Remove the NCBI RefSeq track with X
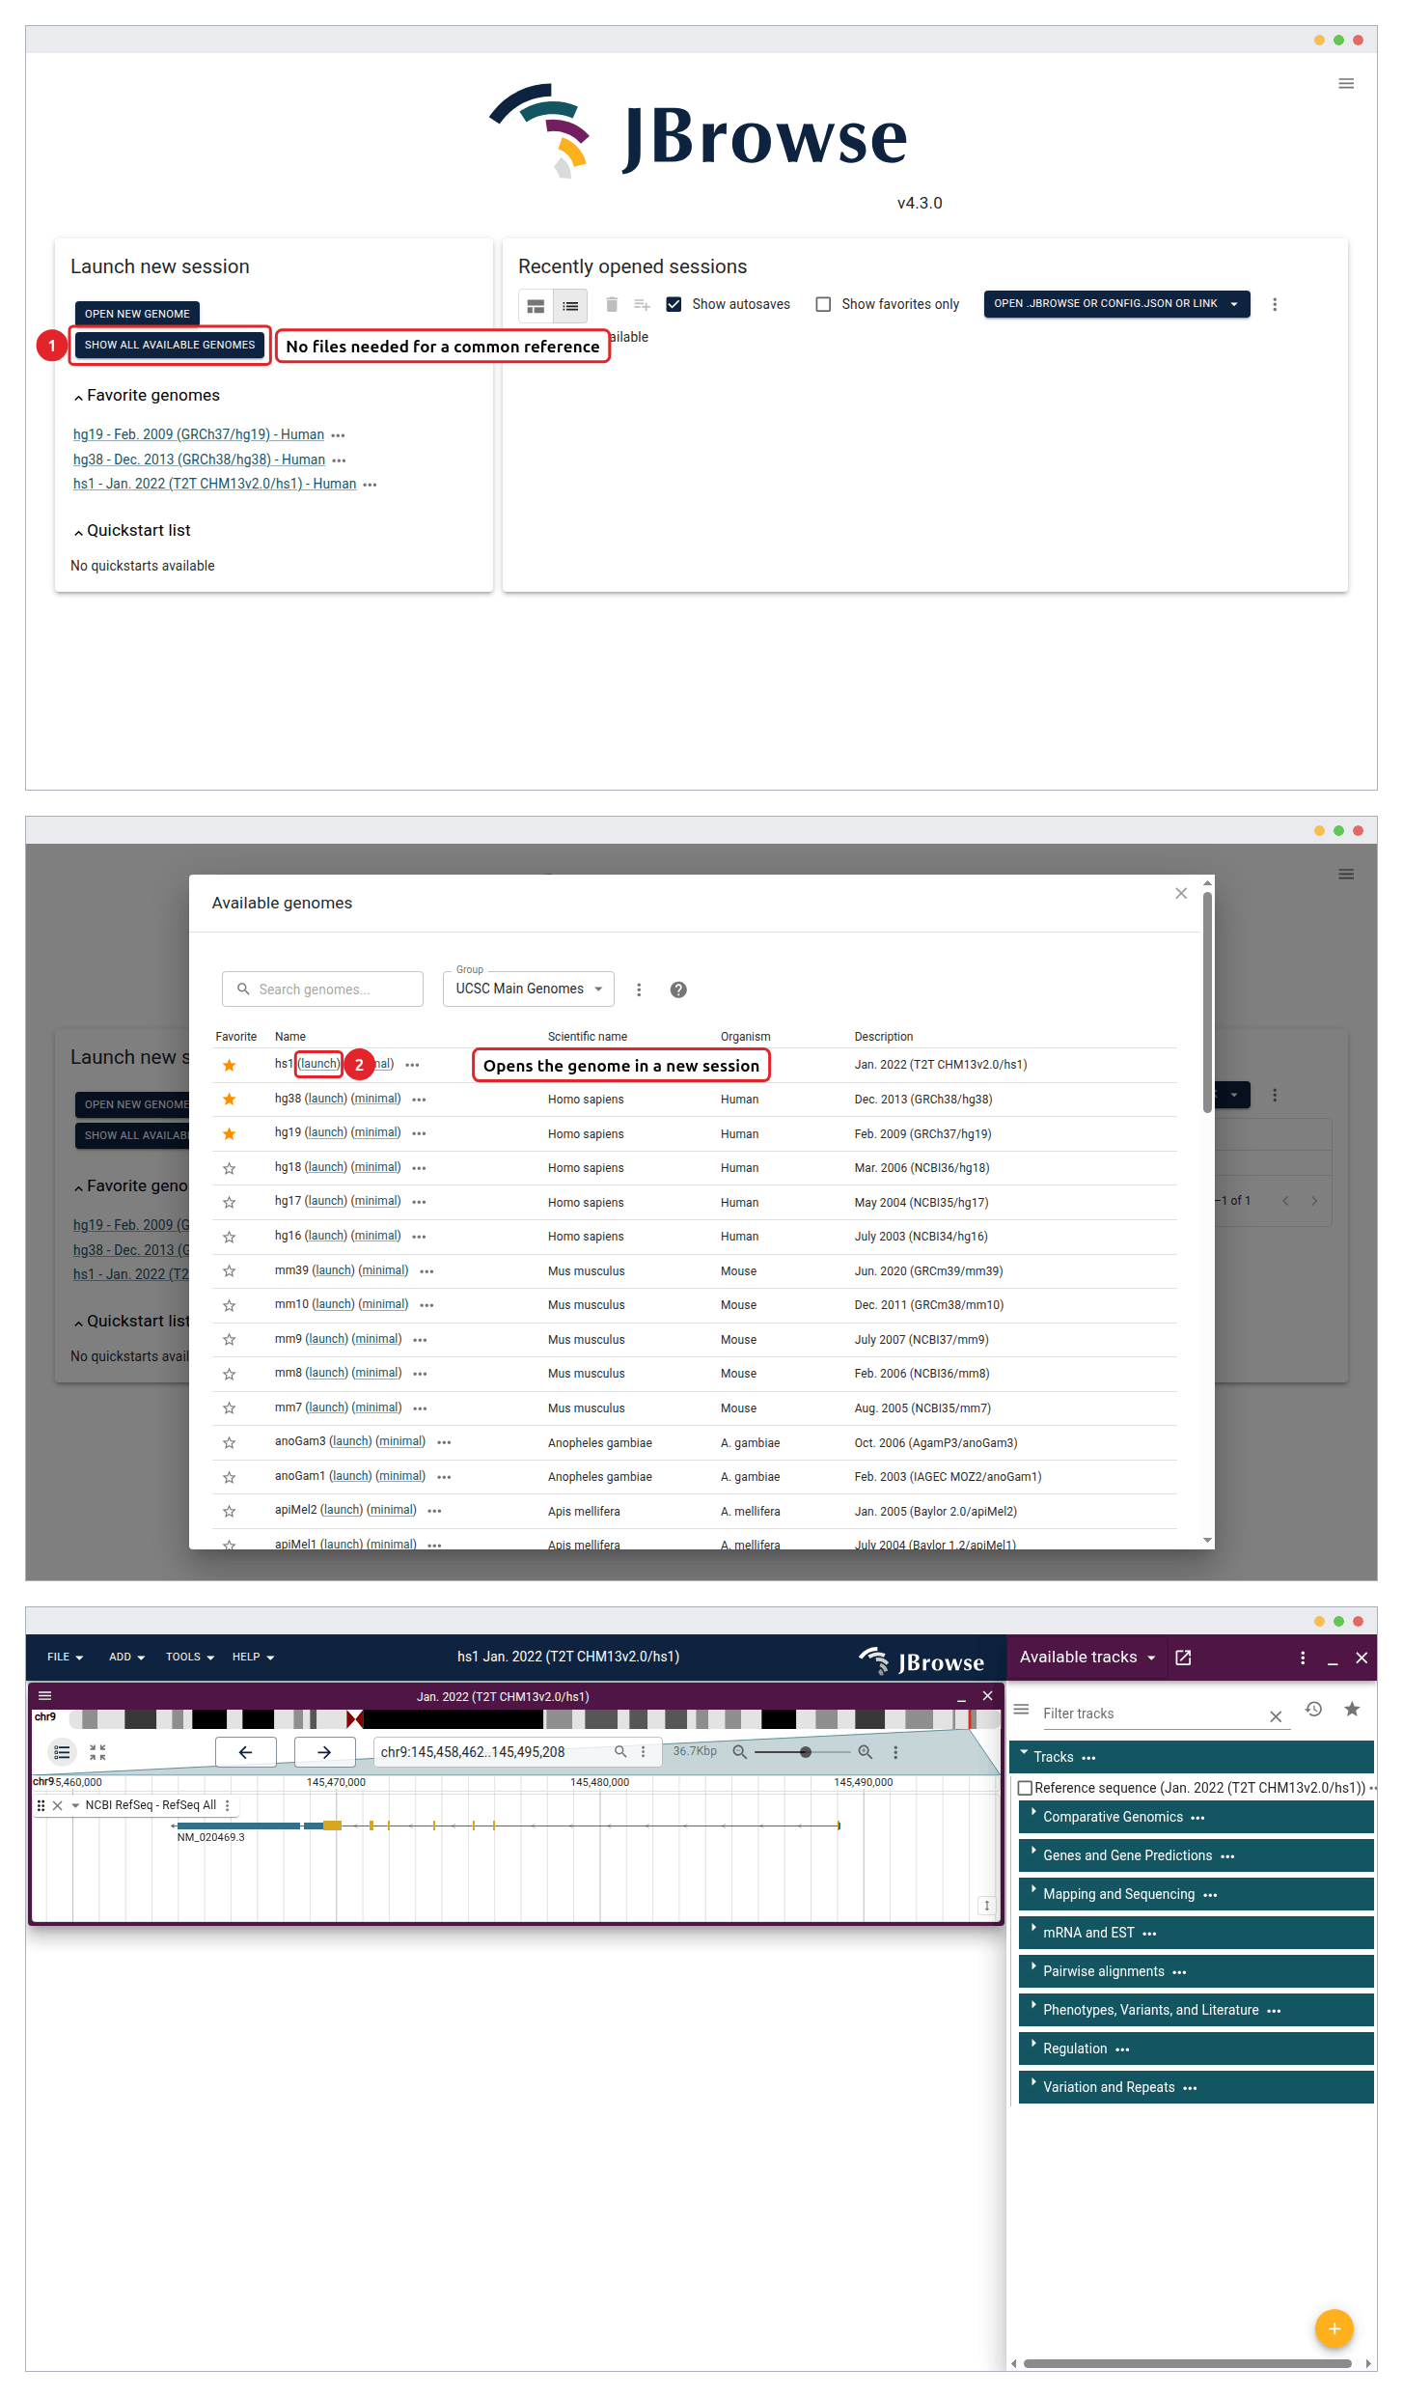 tap(58, 1805)
